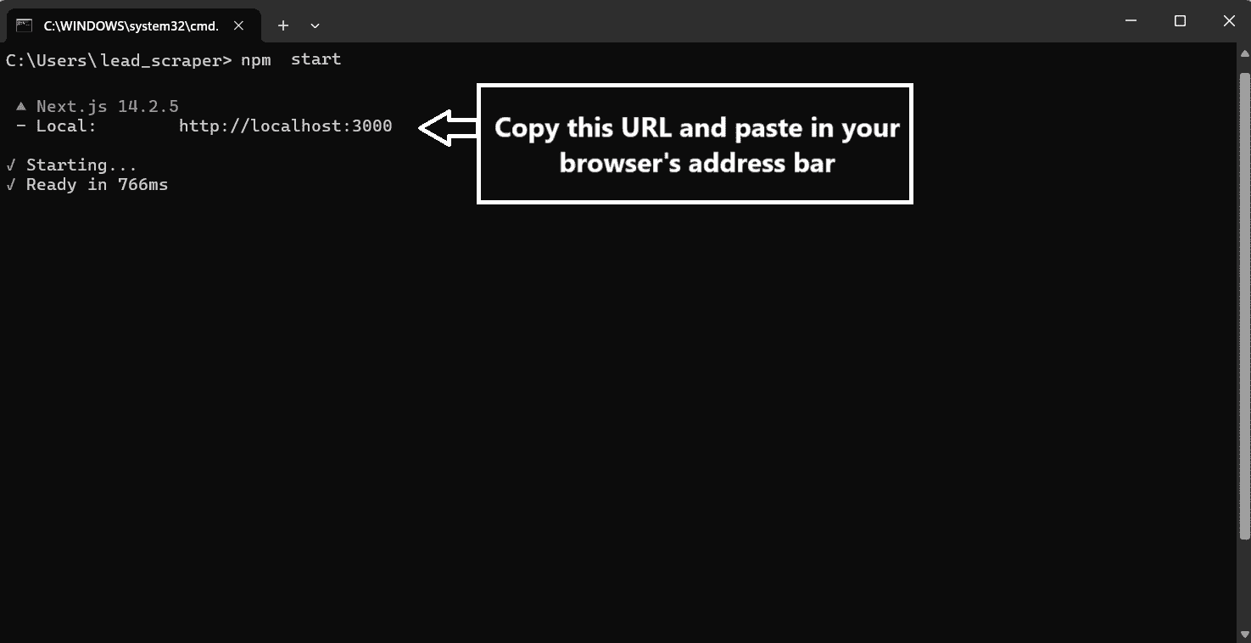Click the scrollbar up arrow
The height and width of the screenshot is (643, 1251).
click(1243, 53)
